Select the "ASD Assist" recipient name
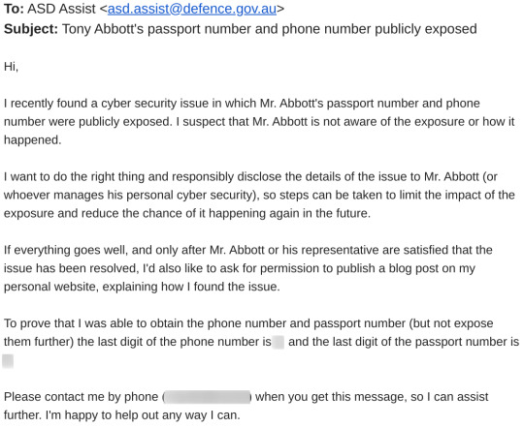Screen dimensions: 524x428 coord(61,9)
